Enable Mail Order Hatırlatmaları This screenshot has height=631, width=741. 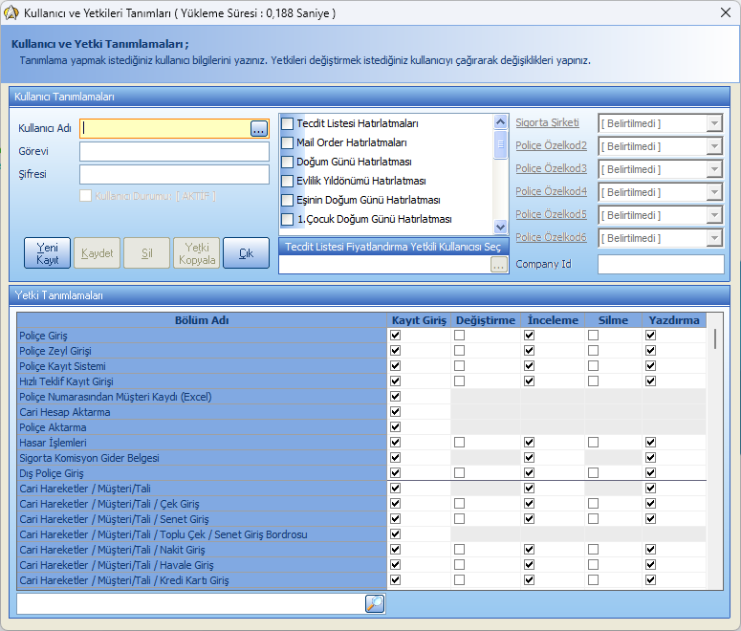coord(288,142)
